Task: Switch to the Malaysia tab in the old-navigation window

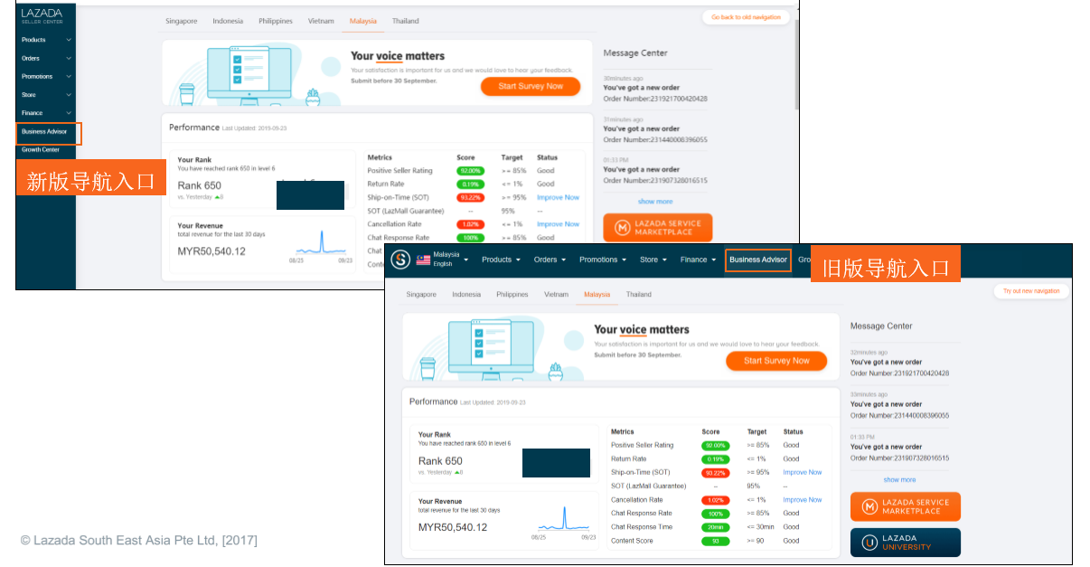Action: [x=597, y=294]
